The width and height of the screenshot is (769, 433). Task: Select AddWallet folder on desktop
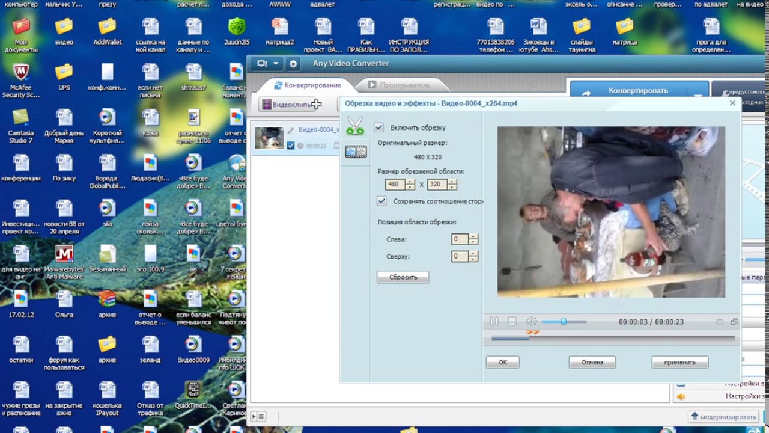107,32
